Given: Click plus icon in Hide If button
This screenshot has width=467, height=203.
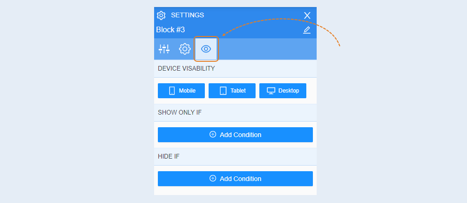Looking at the screenshot, I should pos(213,178).
